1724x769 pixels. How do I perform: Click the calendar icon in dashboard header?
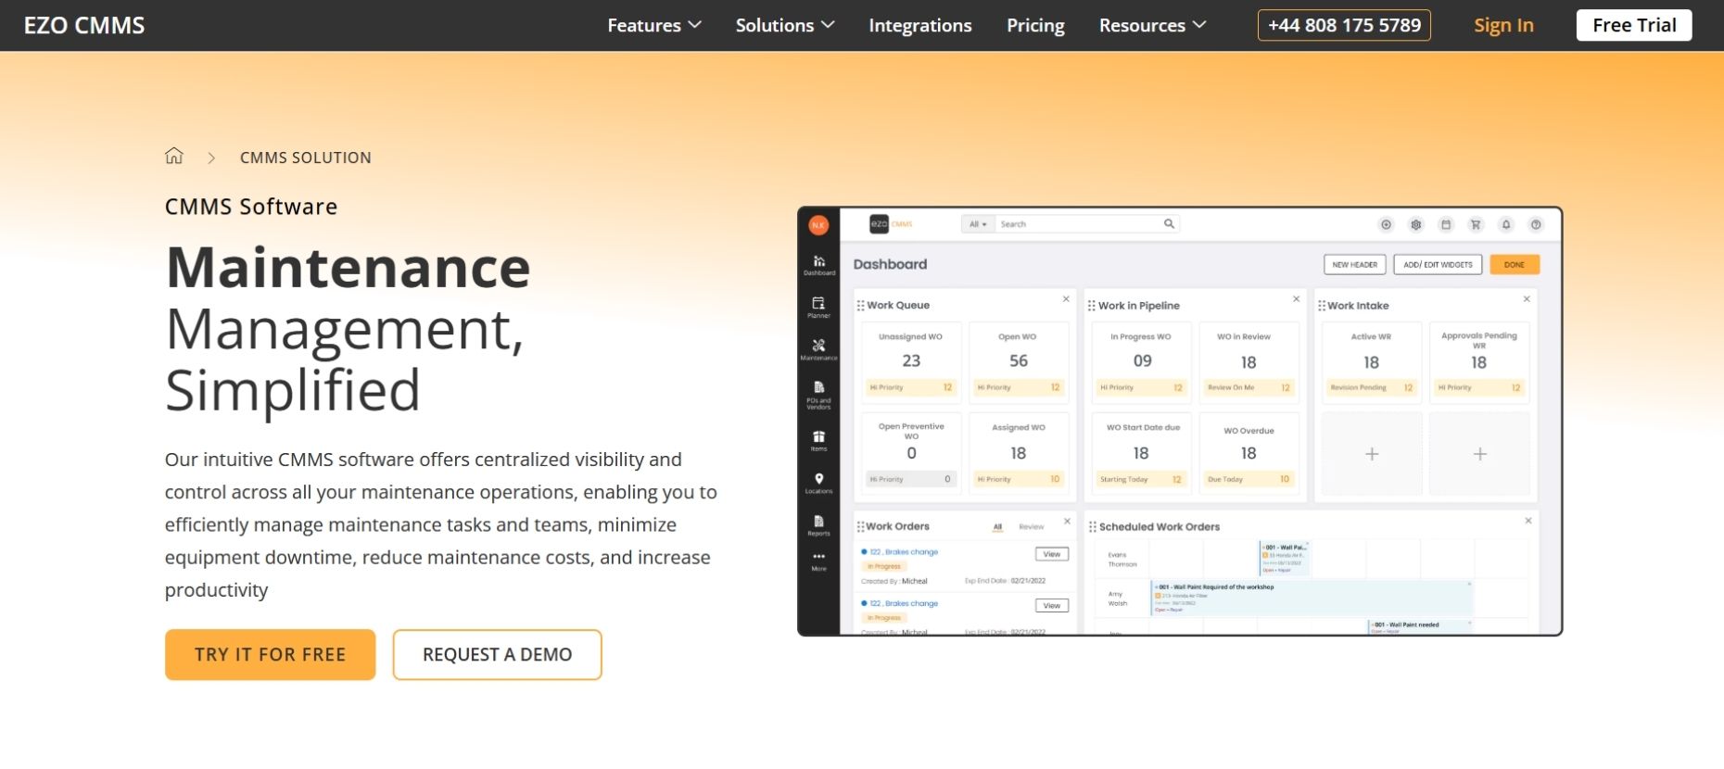1446,224
